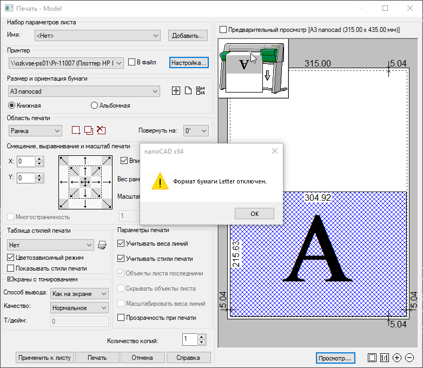Click the X offset input field
Image resolution: width=423 pixels, height=368 pixels.
click(x=25, y=161)
